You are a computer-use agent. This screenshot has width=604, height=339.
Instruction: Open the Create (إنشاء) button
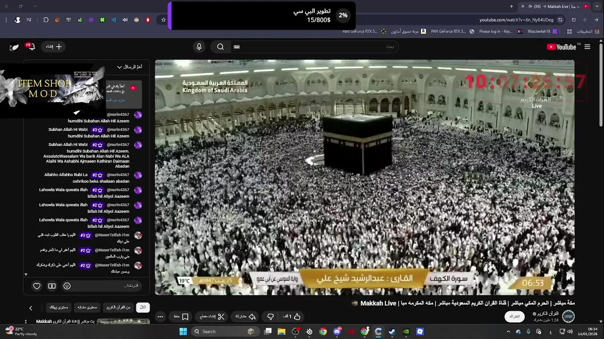[x=54, y=47]
